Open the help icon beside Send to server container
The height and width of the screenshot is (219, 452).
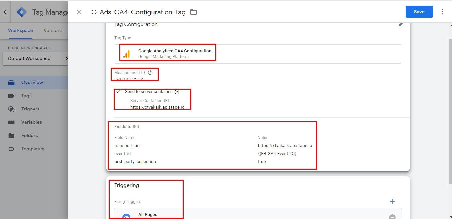[x=177, y=92]
